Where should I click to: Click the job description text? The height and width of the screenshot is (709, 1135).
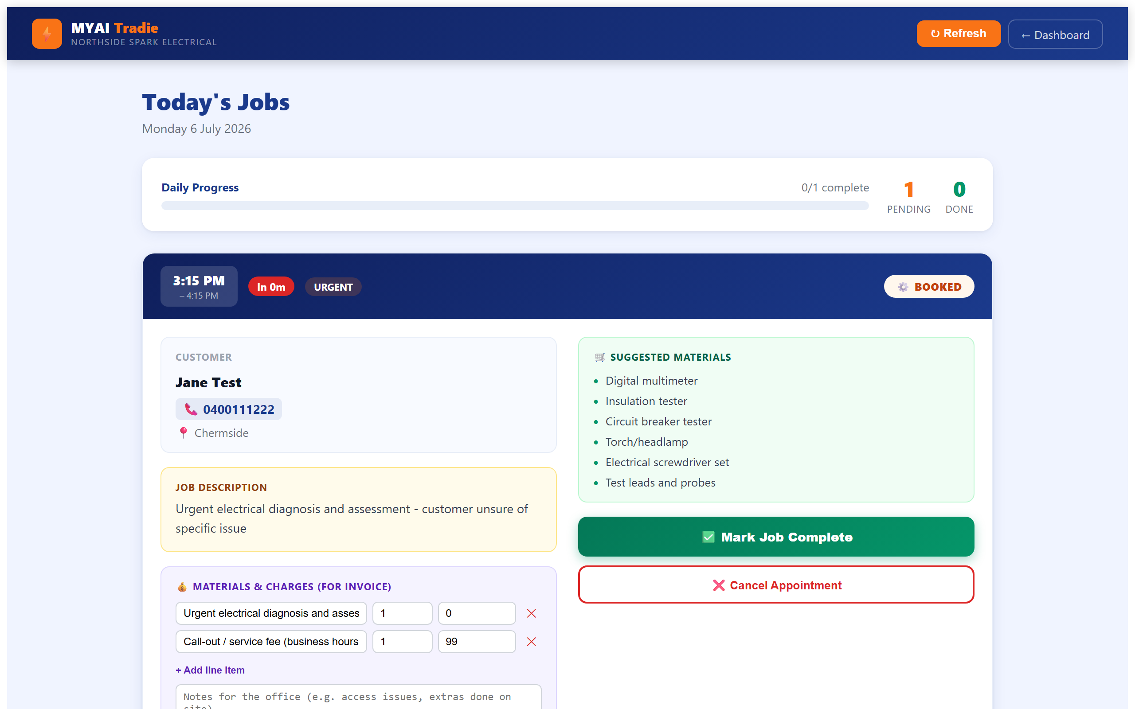click(x=352, y=518)
